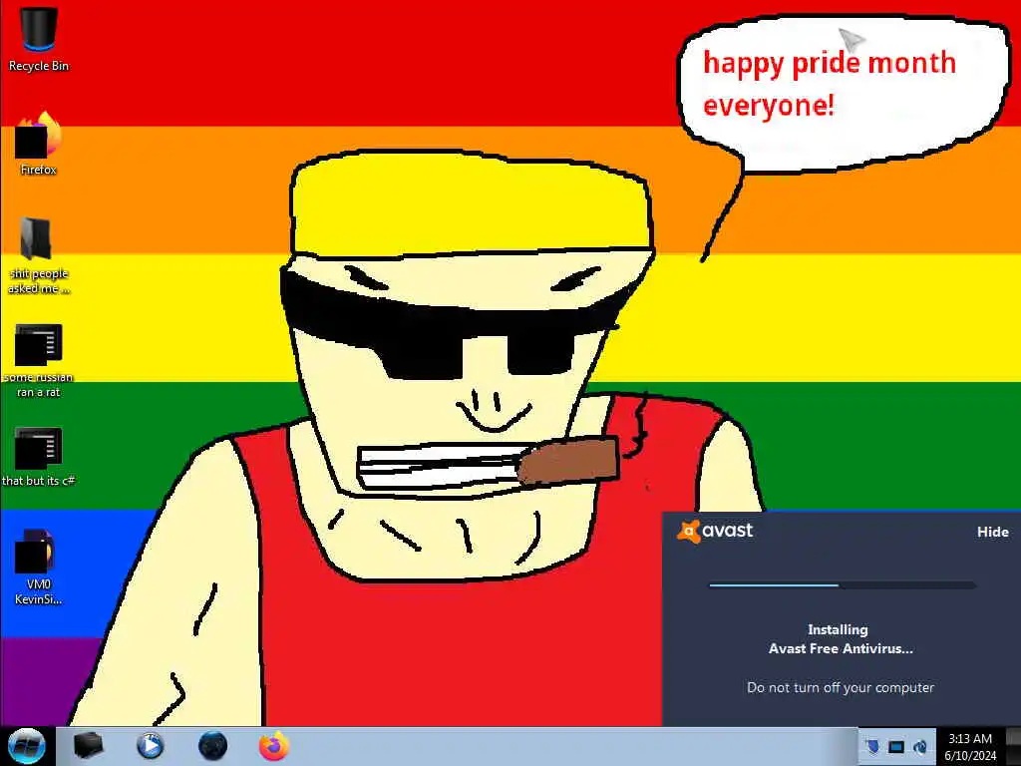The height and width of the screenshot is (766, 1021).
Task: Launch Windows Media Player from taskbar
Action: click(x=150, y=746)
